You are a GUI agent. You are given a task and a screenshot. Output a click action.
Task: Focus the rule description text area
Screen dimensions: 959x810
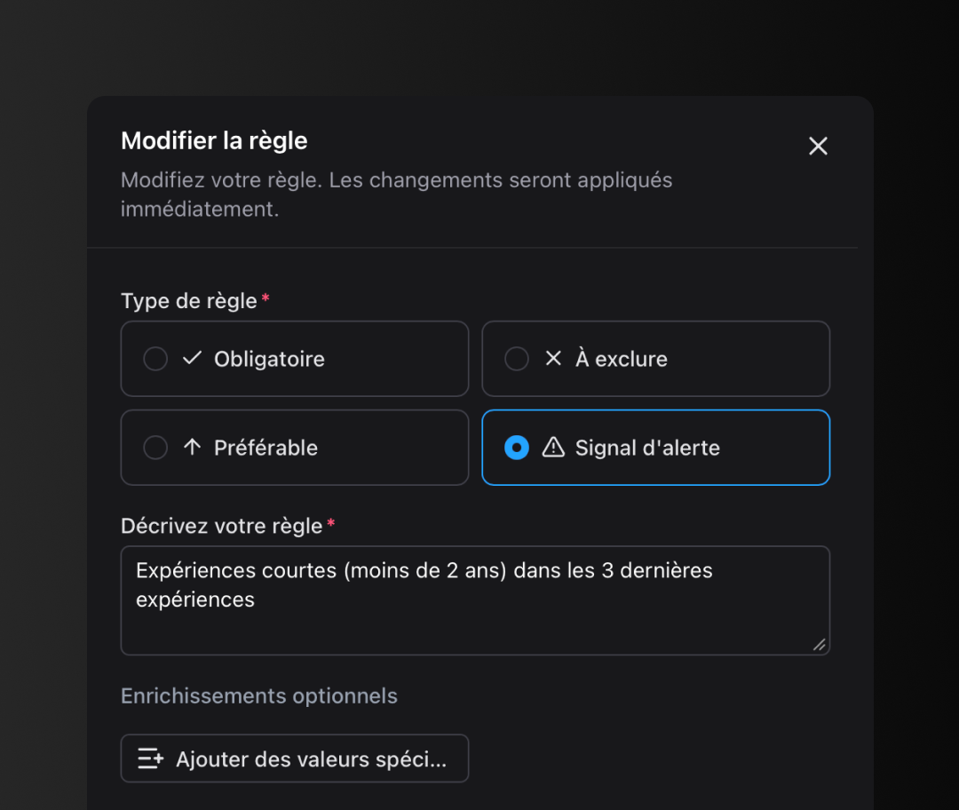point(475,613)
